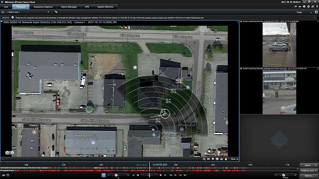This screenshot has width=319, height=179.
Task: Step to the next frame
Action: (x=165, y=175)
